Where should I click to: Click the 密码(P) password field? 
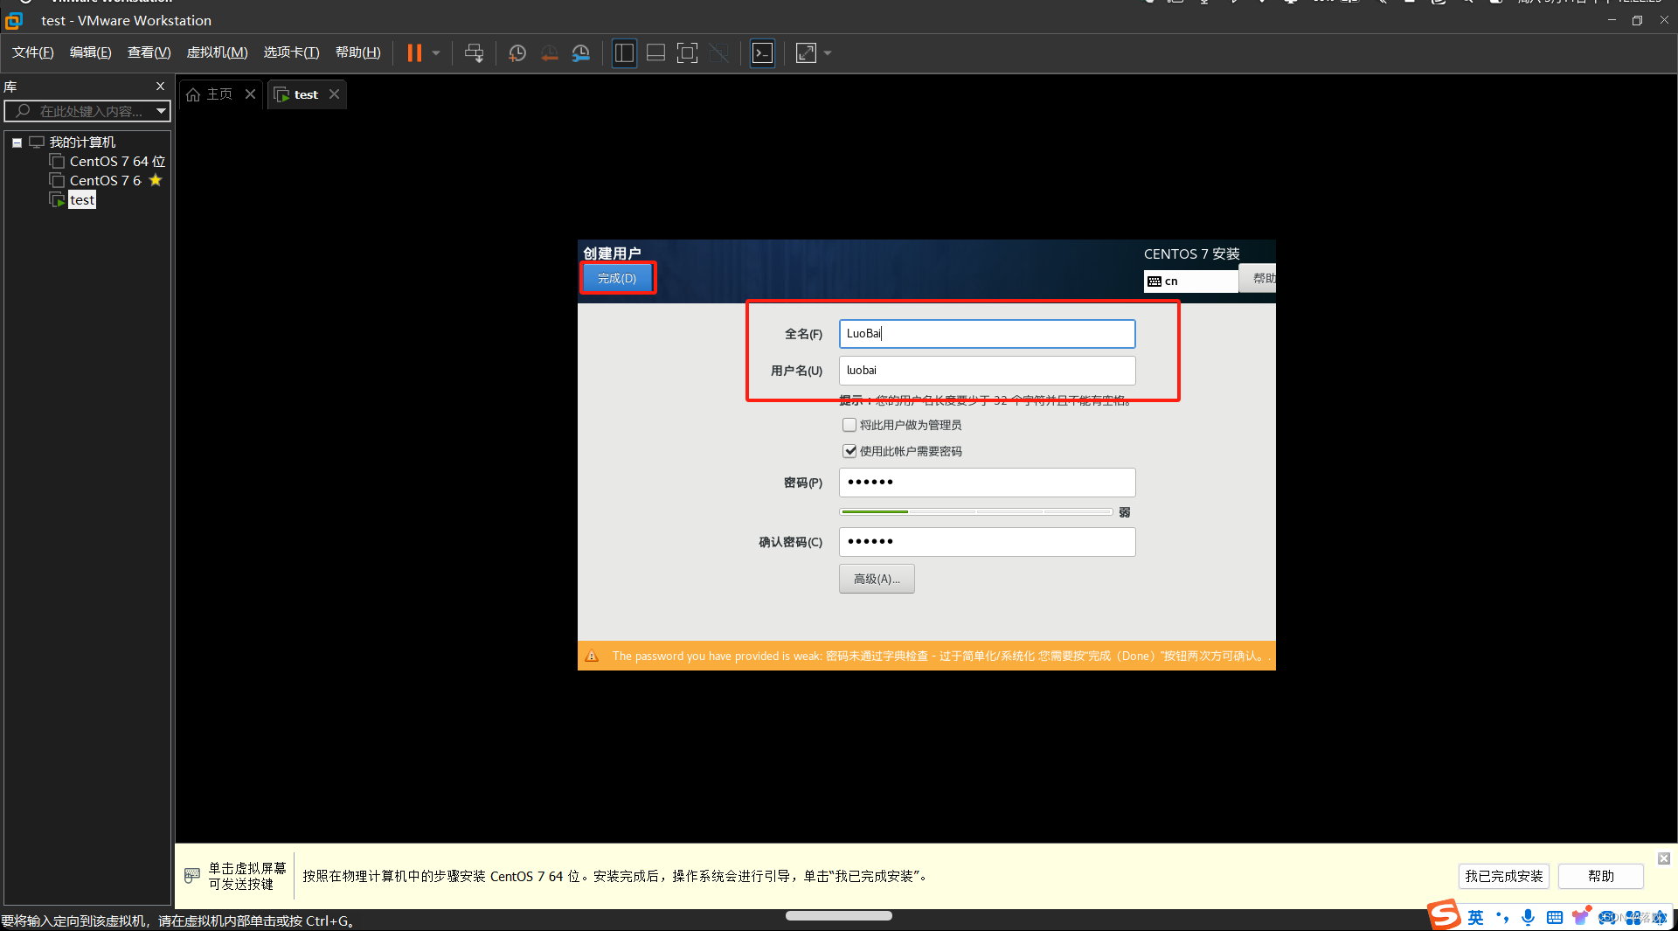[x=987, y=482]
